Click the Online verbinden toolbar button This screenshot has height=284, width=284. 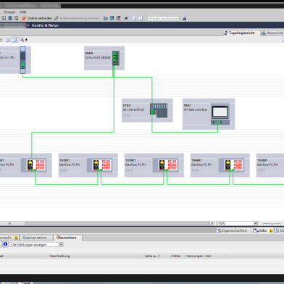37,18
